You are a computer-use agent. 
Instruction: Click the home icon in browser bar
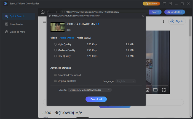(x=42, y=12)
